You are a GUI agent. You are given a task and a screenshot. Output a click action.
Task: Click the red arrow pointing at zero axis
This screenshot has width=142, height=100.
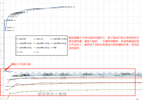click(x=8, y=67)
